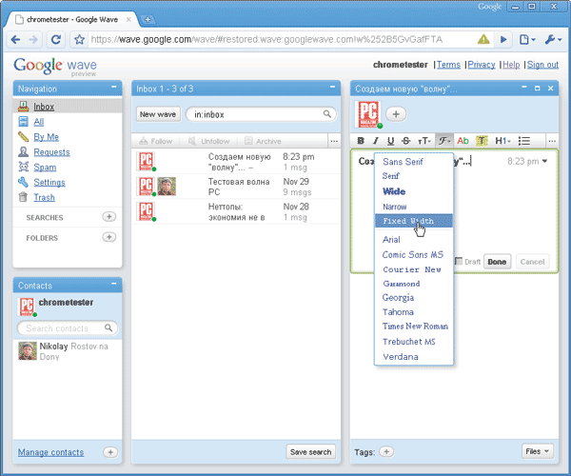
Task: Add a tag to the wave
Action: [386, 452]
